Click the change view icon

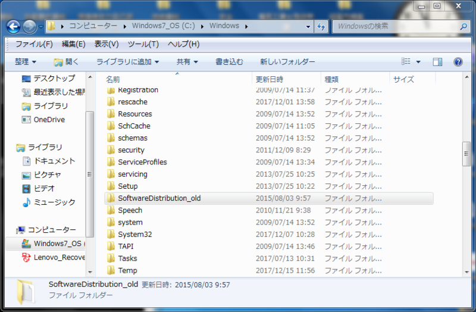tap(406, 62)
